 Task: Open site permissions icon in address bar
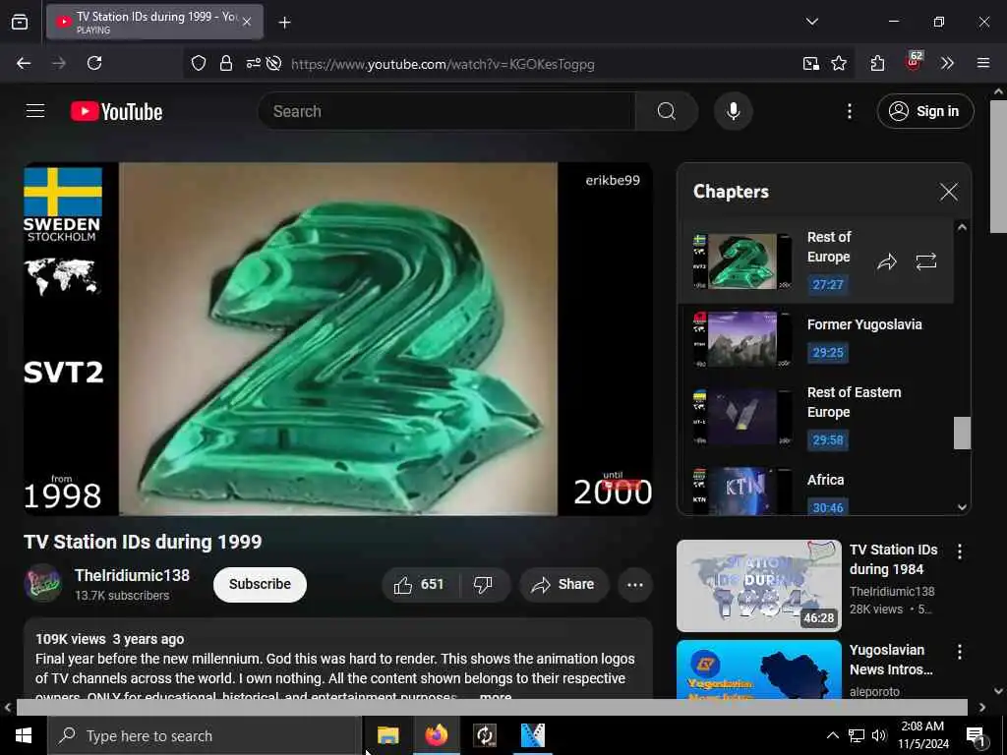coord(253,63)
